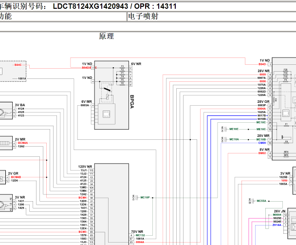Select the blue ZH14A wire label
This screenshot has width=296, height=245.
276,225
